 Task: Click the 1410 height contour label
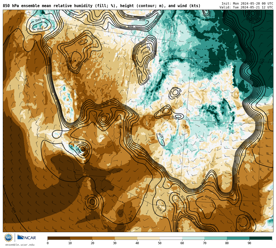click(x=262, y=61)
